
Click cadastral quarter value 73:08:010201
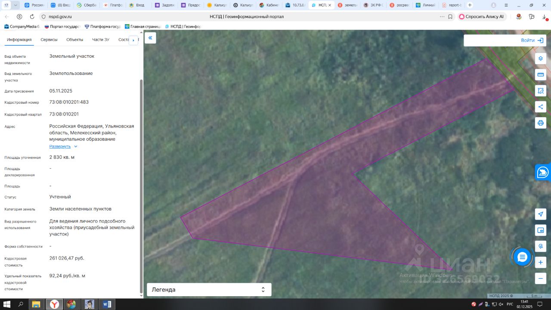(x=64, y=114)
